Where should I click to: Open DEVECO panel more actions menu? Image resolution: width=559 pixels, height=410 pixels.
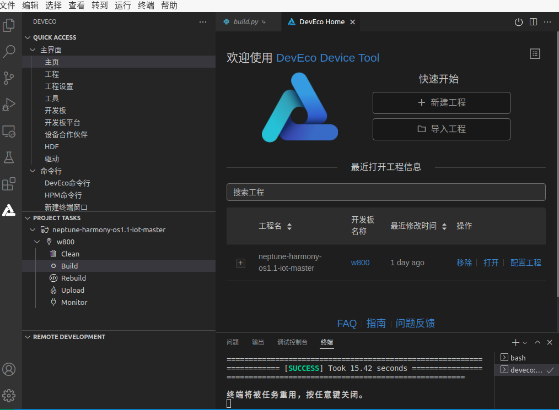coord(203,21)
